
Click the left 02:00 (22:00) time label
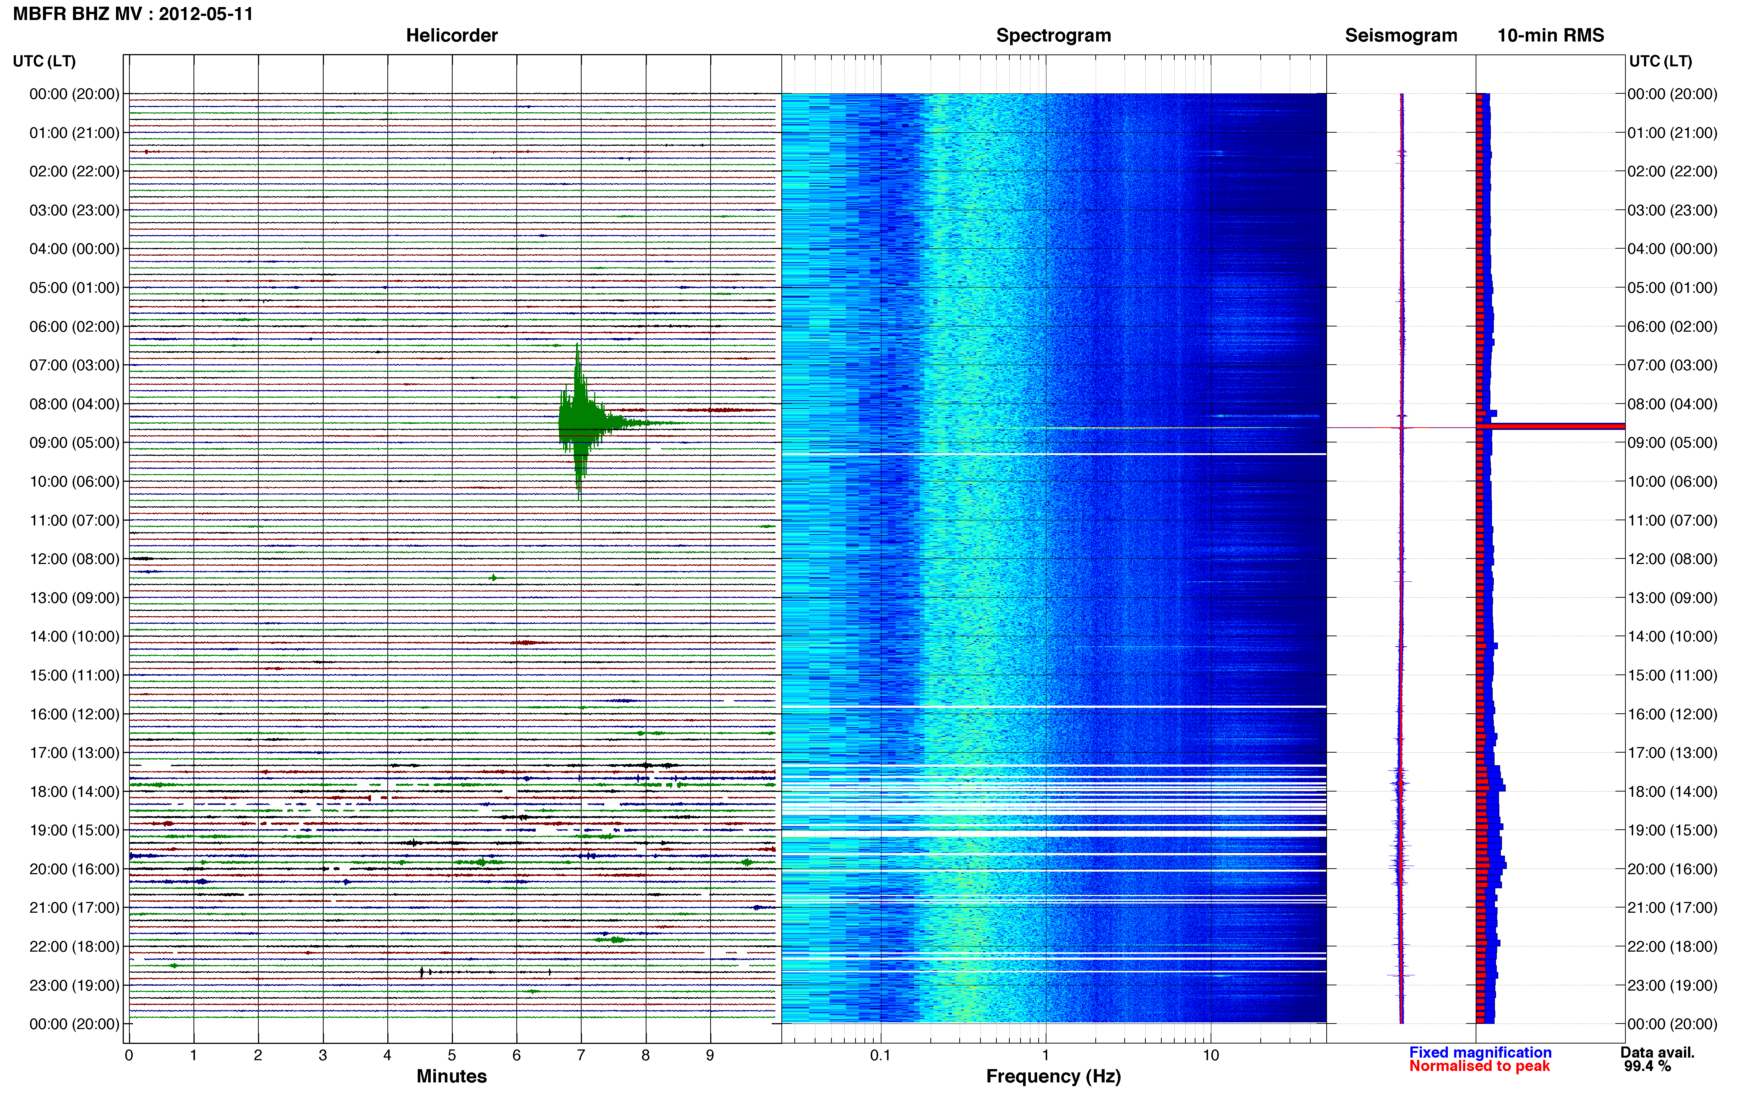coord(74,171)
